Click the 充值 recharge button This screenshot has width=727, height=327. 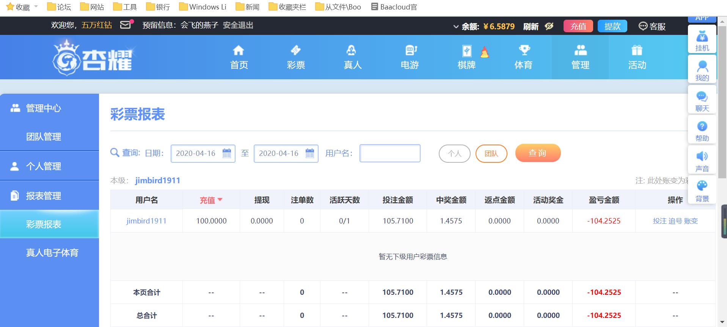(x=578, y=26)
